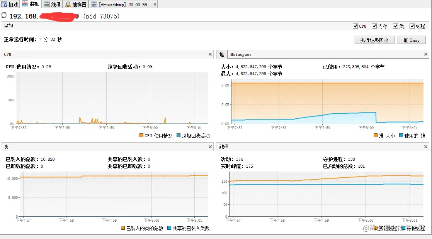432x239 pixels.
Task: Click the 共享的已卸载数 0 value
Action: point(149,166)
